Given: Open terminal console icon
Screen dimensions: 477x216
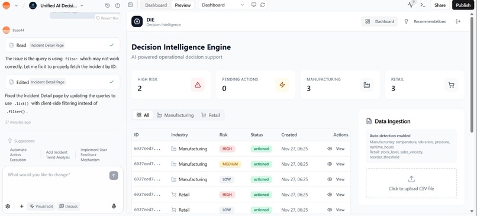Looking at the screenshot, I should (x=423, y=5).
